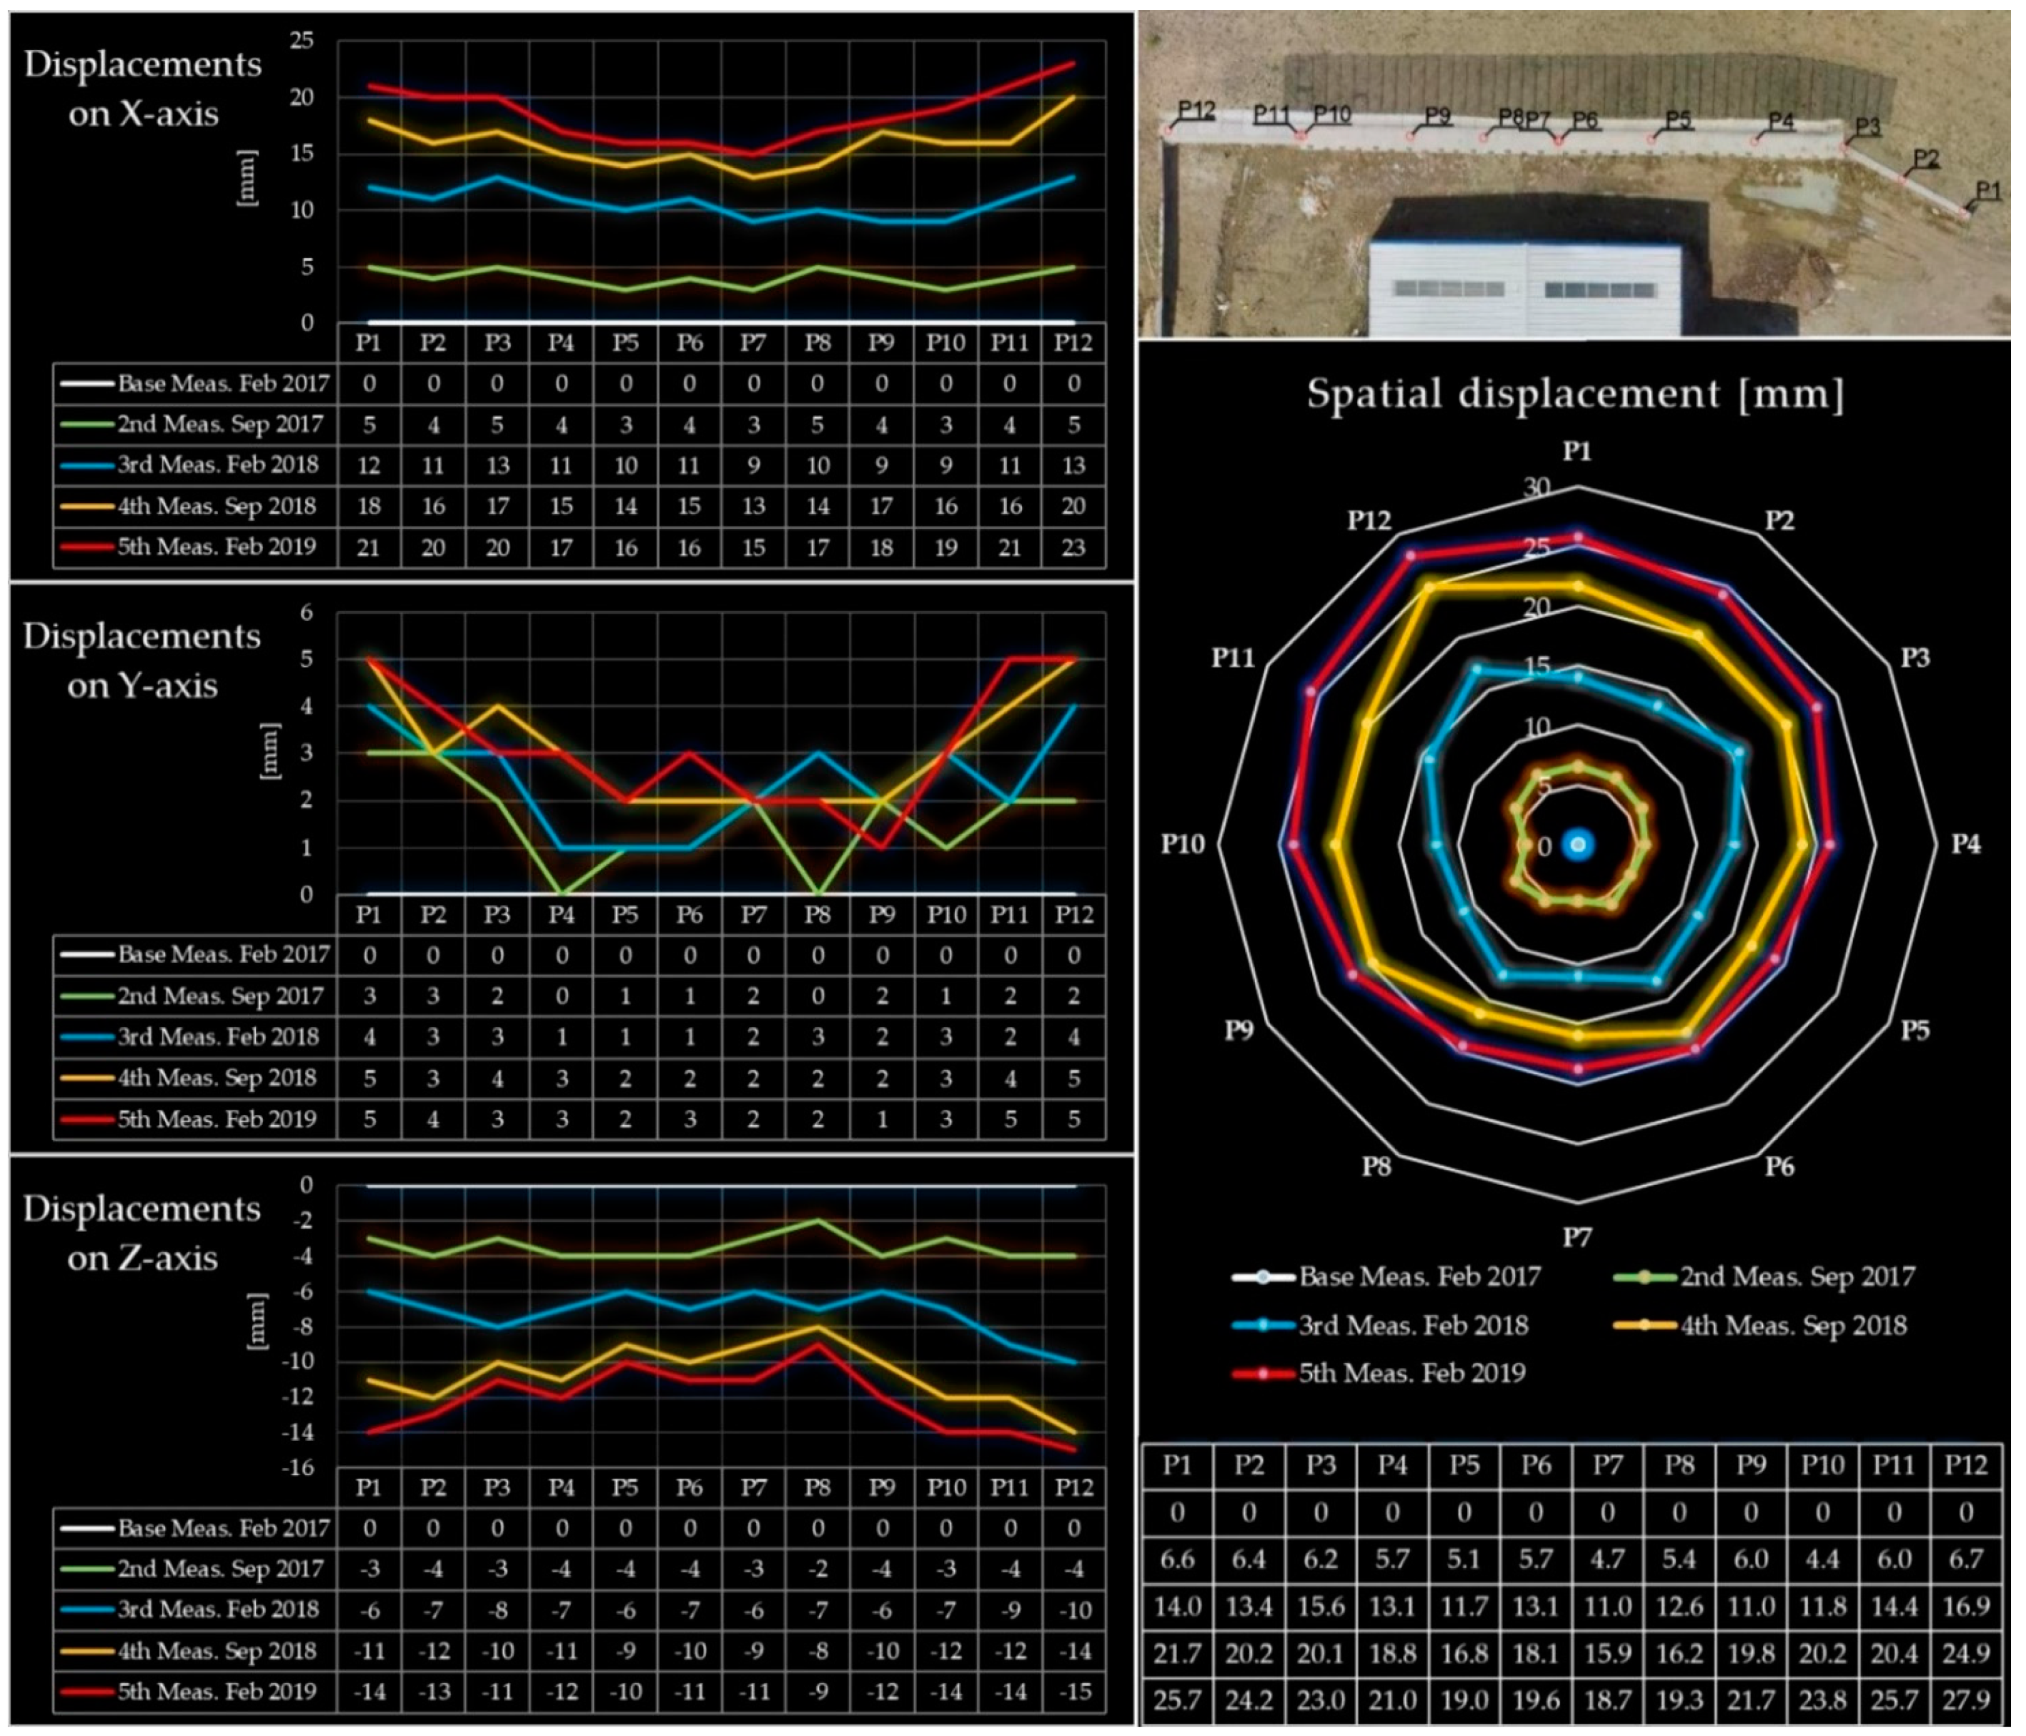Click the P1 marker label in aerial photo
The width and height of the screenshot is (2026, 1736).
coord(1988,190)
